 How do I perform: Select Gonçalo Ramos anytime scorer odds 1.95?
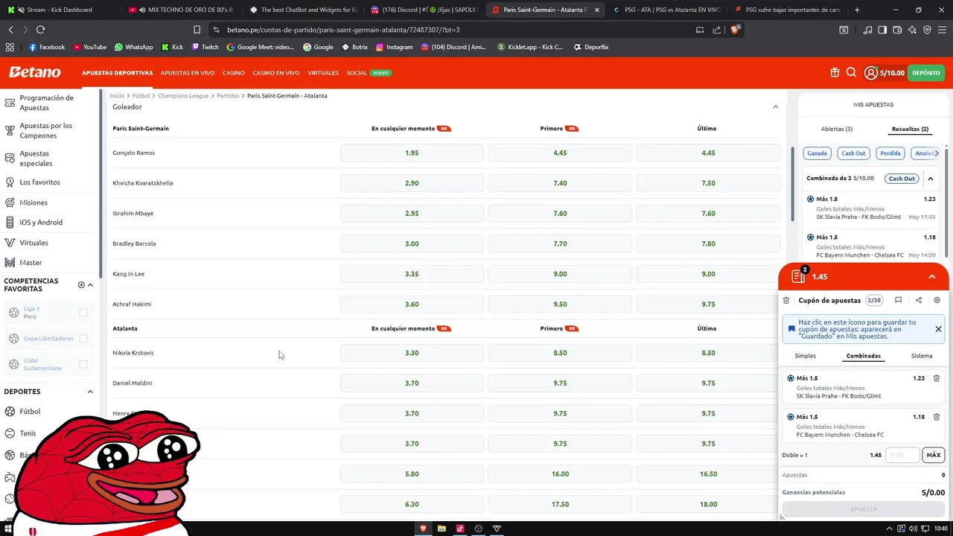point(412,153)
